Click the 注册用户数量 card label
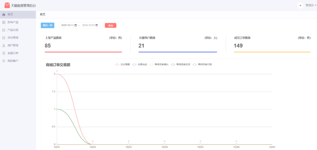 click(x=147, y=38)
